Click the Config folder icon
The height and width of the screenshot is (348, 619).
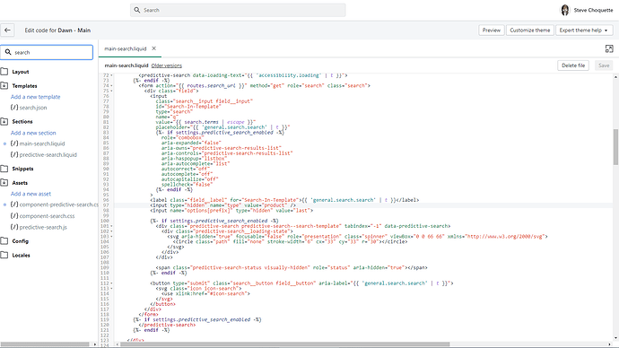click(x=4, y=241)
